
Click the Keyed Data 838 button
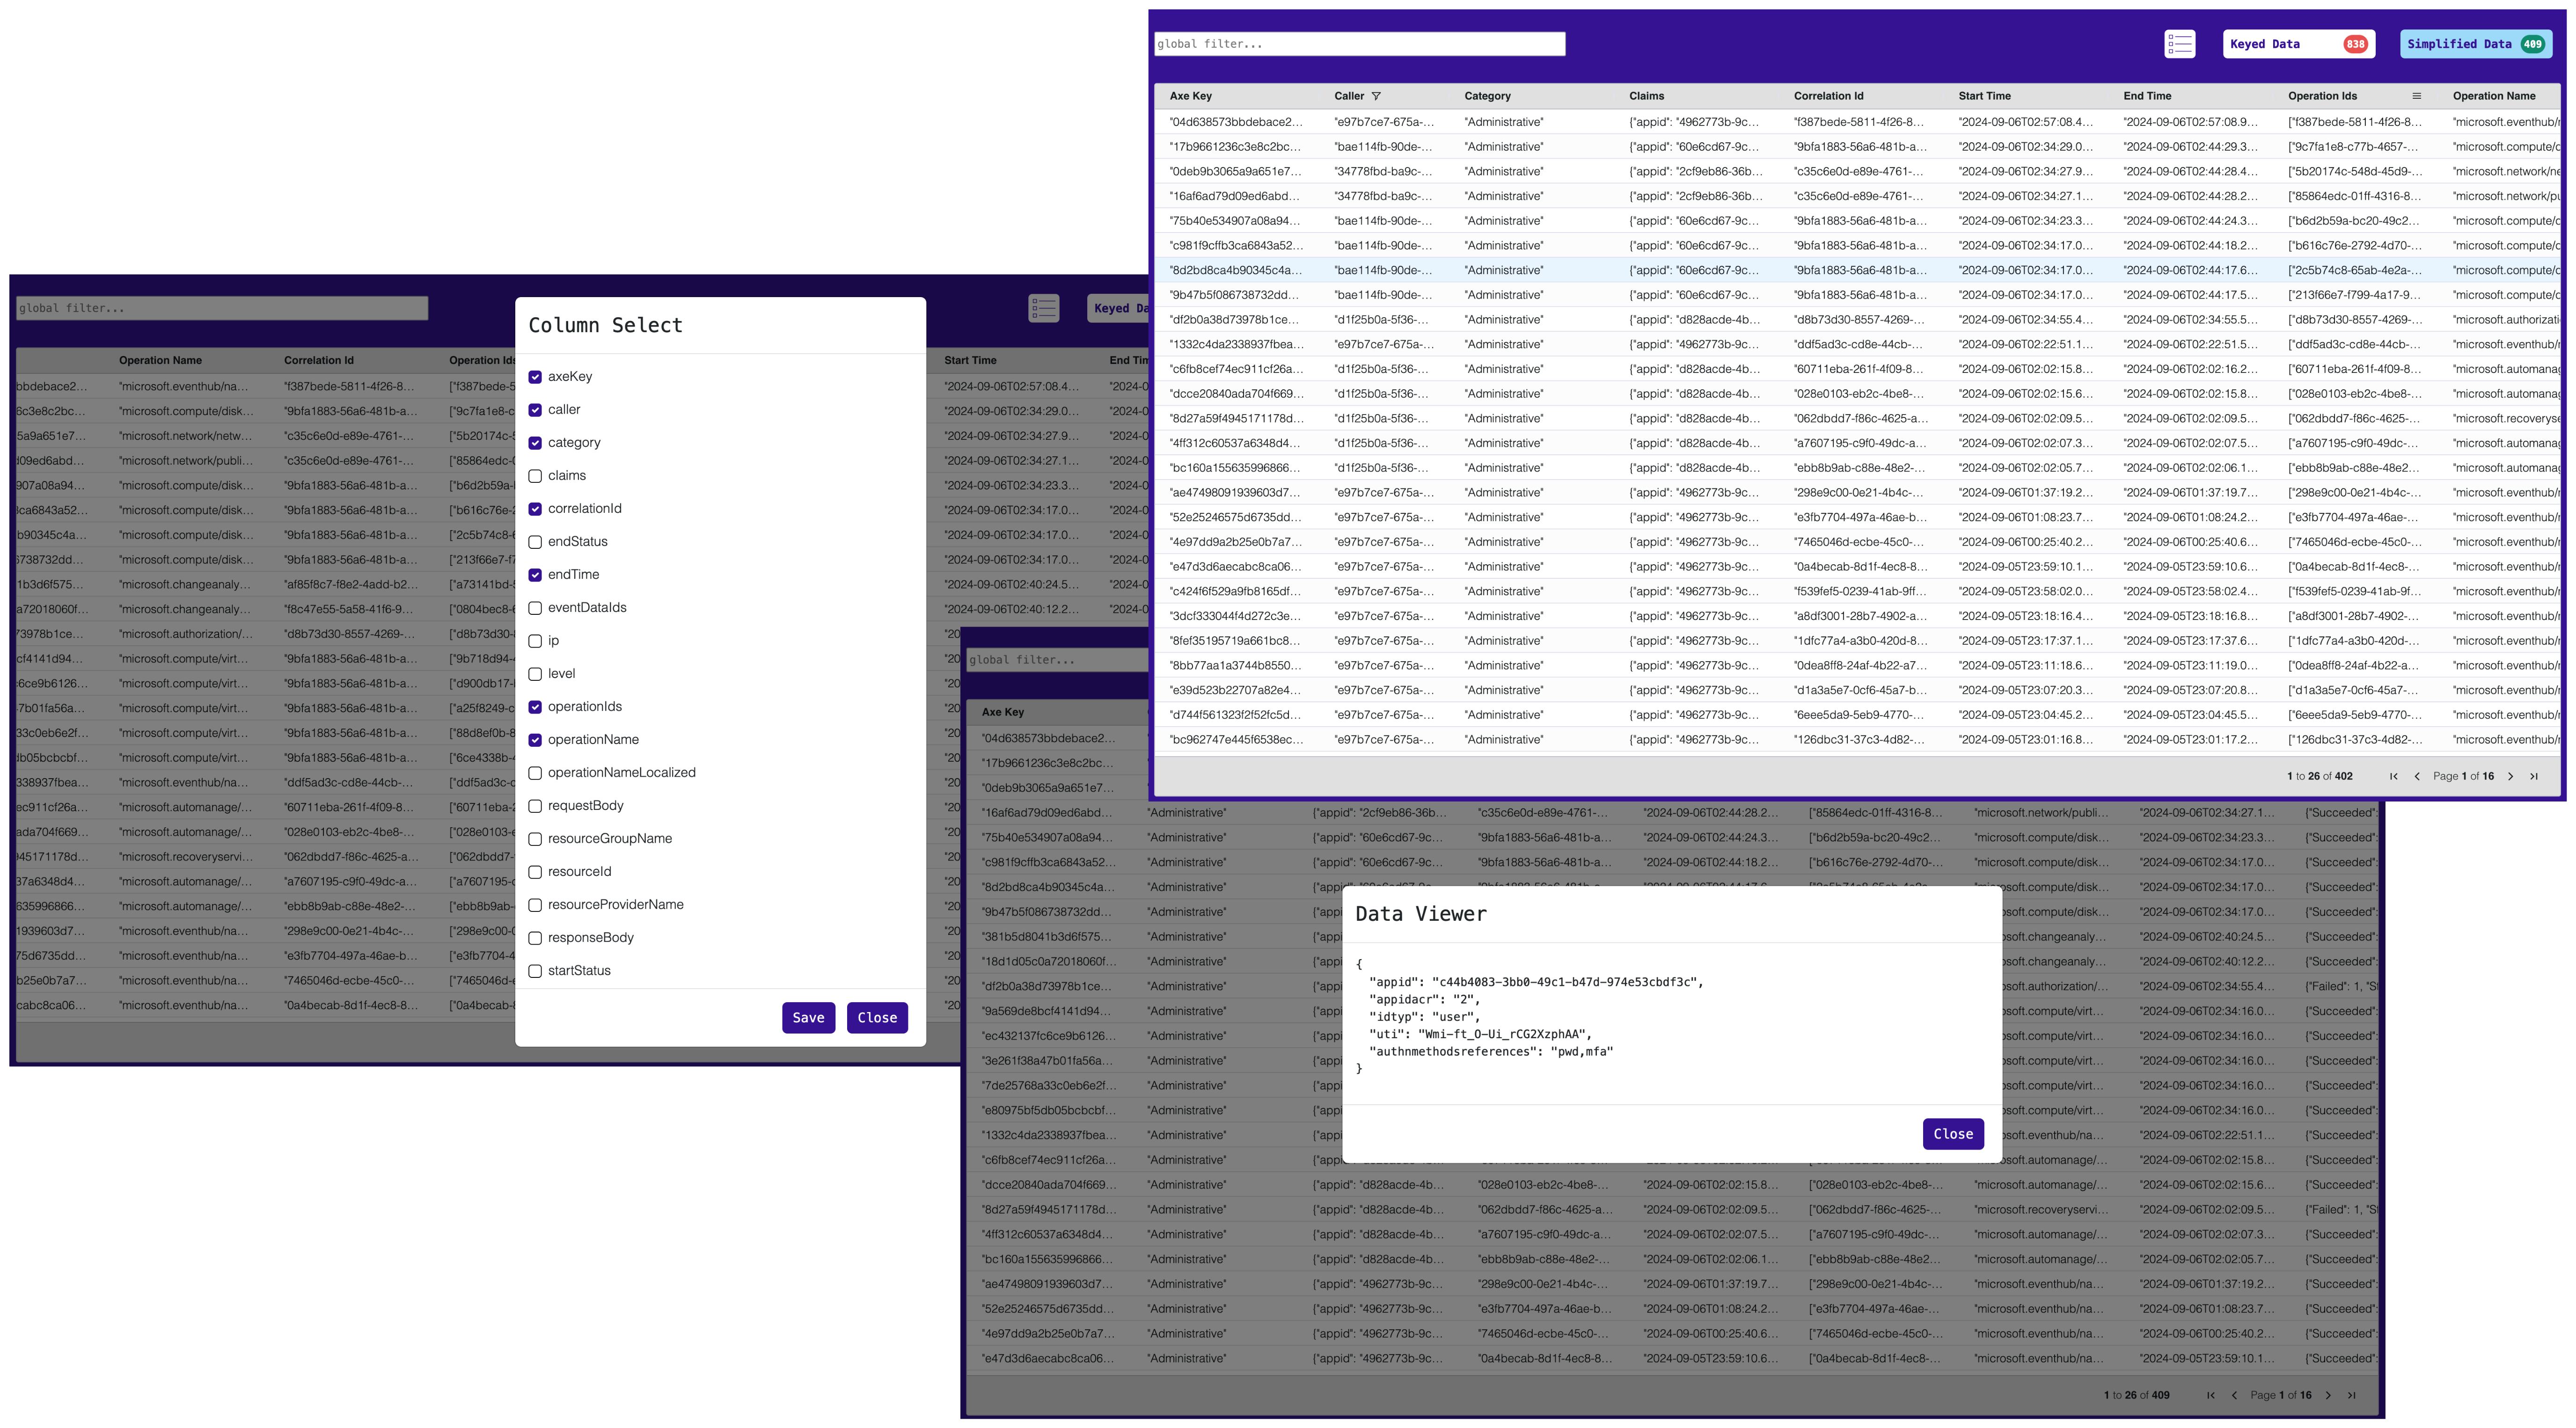pos(2298,44)
